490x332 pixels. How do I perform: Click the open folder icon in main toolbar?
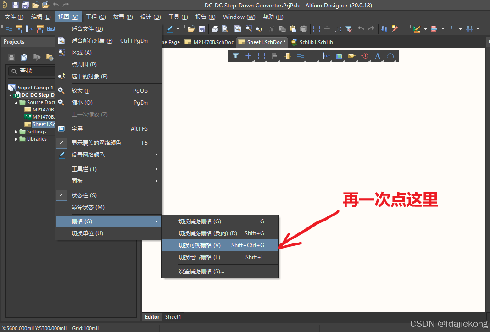point(191,29)
